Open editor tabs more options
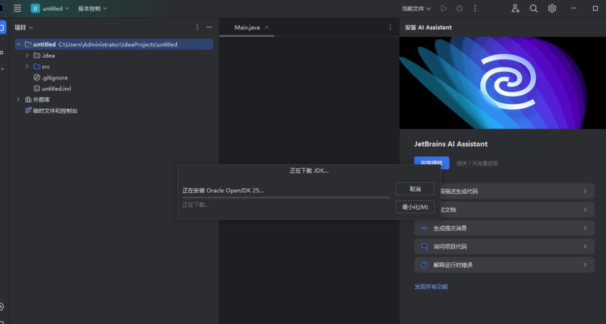606x324 pixels. (x=391, y=27)
